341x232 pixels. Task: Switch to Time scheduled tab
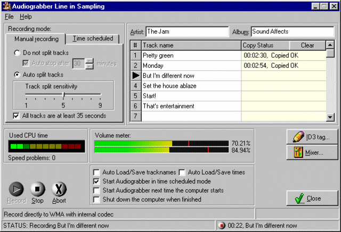coord(93,38)
